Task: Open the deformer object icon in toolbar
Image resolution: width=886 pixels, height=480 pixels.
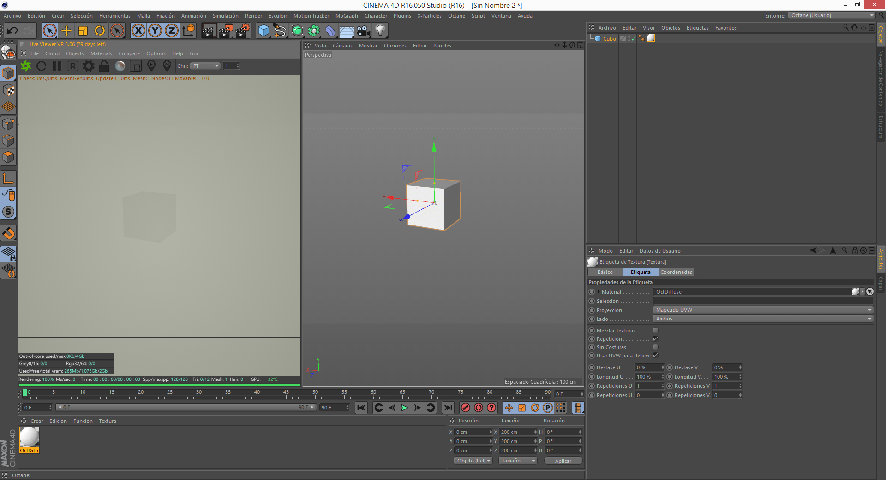Action: tap(330, 31)
